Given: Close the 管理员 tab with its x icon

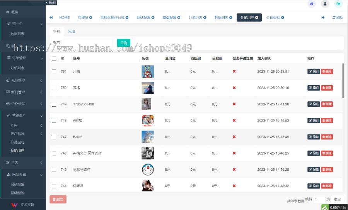Looking at the screenshot, I should click(91, 17).
